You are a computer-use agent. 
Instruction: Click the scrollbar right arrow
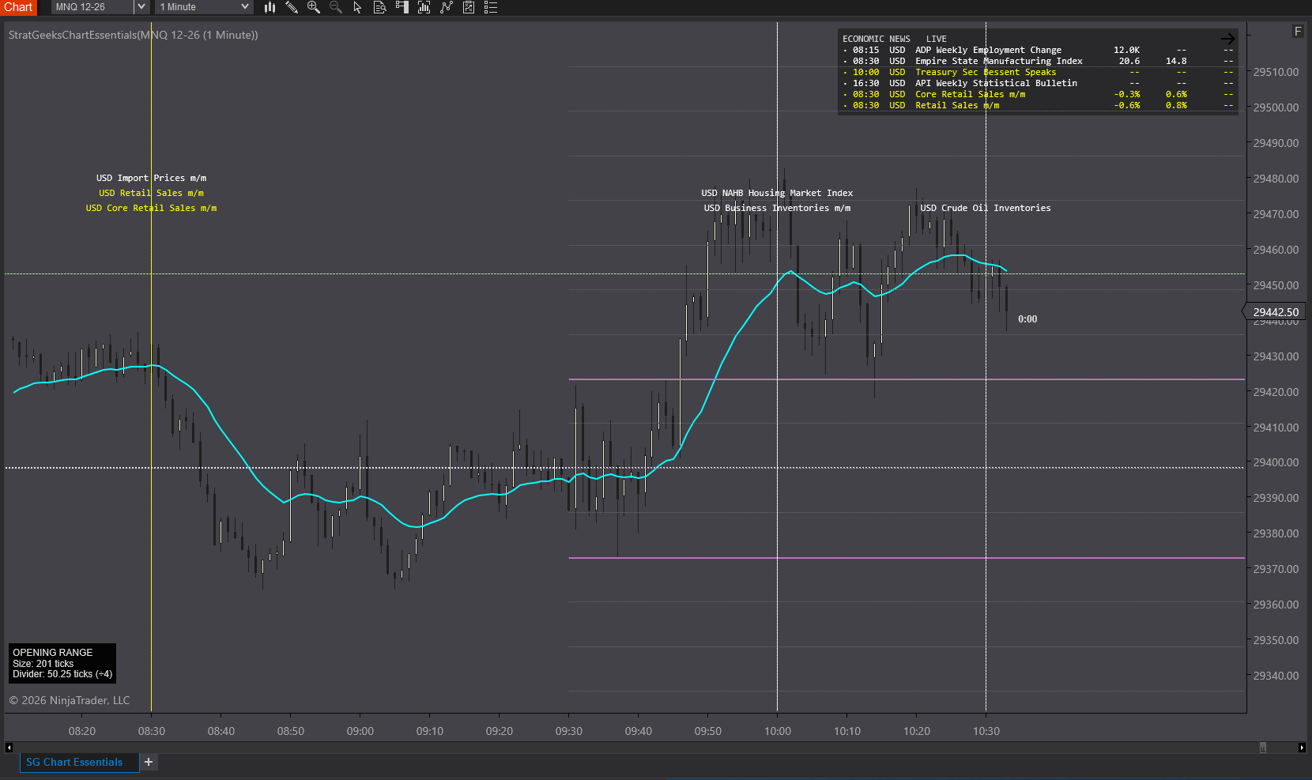pyautogui.click(x=1302, y=748)
